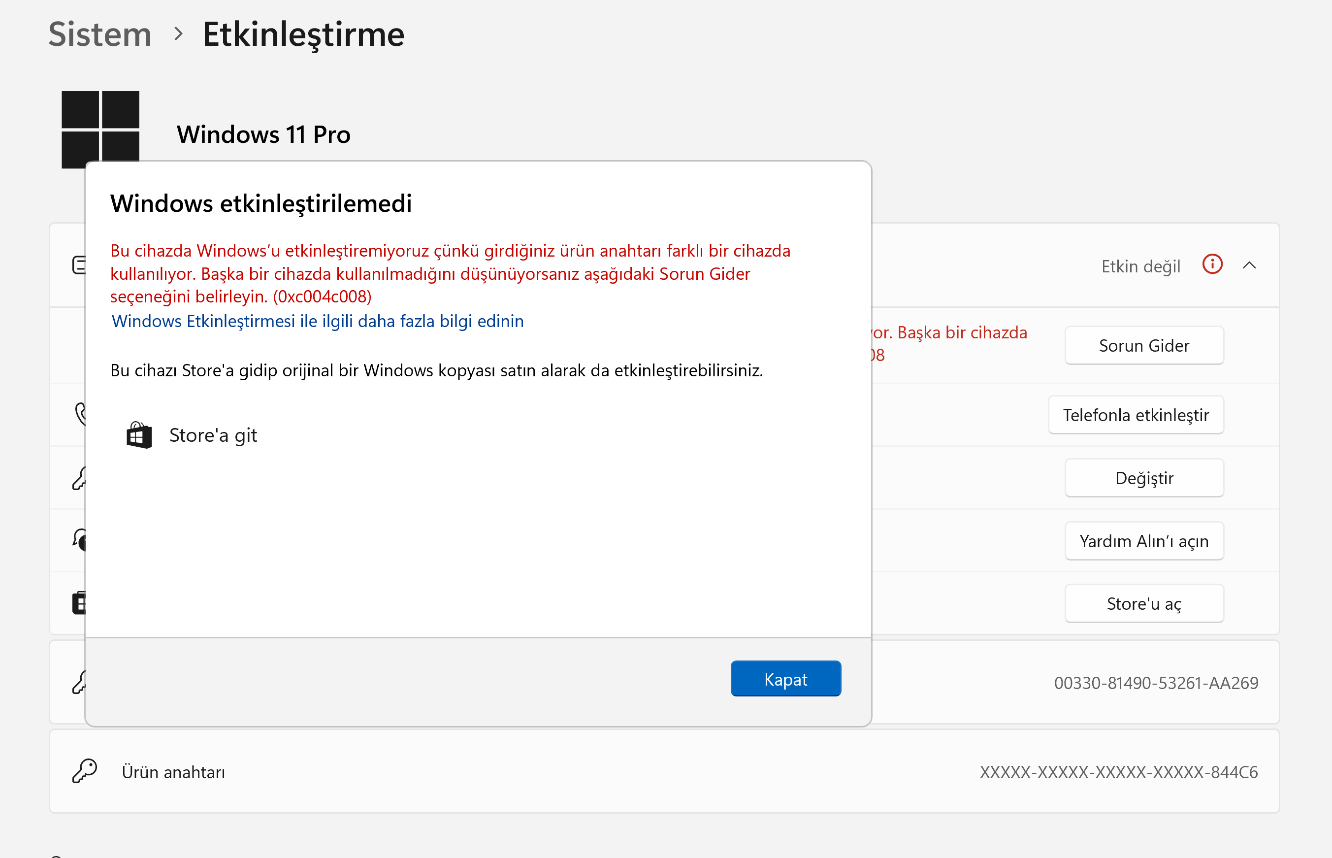Click the Sorun Gider button
The width and height of the screenshot is (1332, 858).
(x=1144, y=345)
